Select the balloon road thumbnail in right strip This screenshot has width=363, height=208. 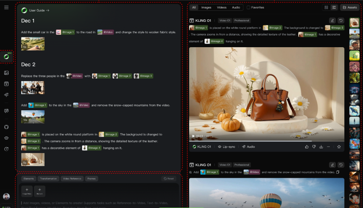pos(354,34)
